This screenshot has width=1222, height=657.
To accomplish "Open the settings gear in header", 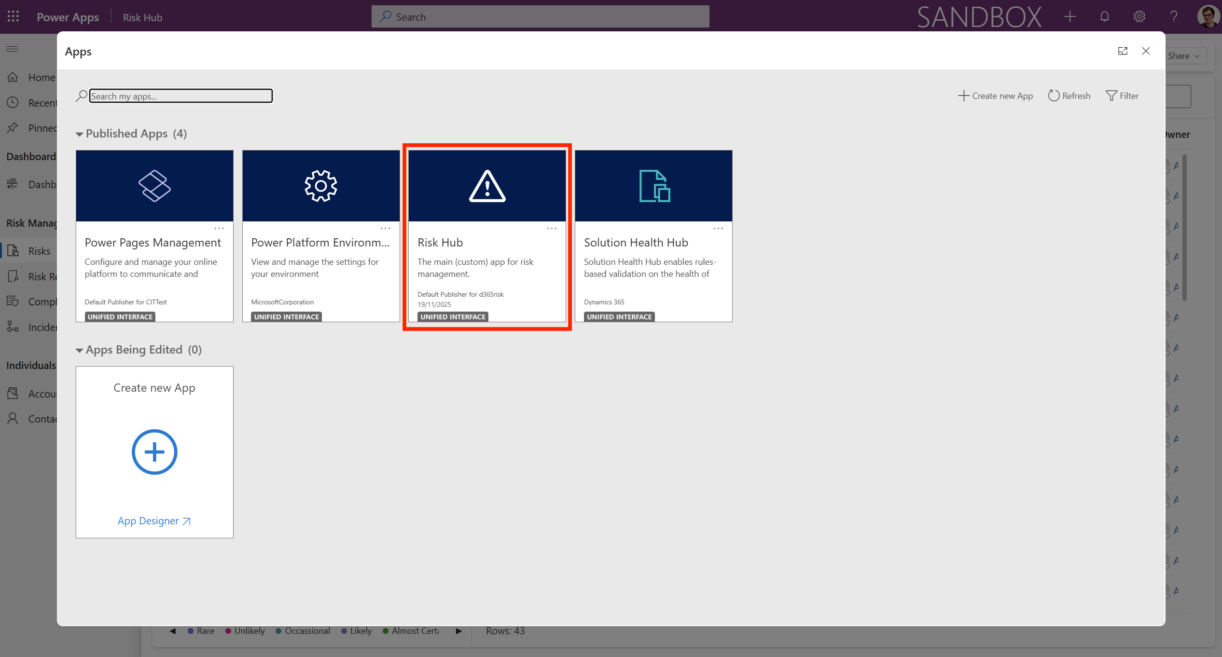I will (x=1139, y=17).
